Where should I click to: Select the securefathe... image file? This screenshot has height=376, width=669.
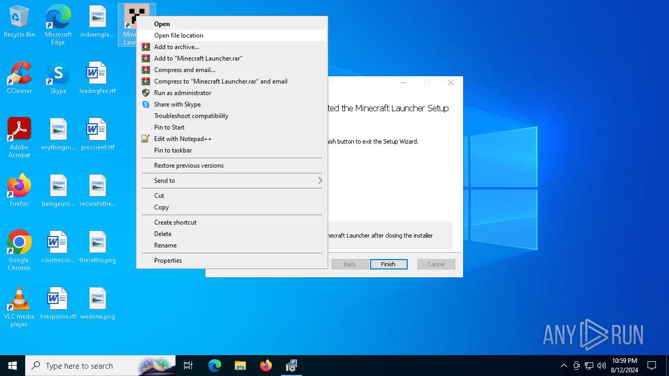pos(97,192)
